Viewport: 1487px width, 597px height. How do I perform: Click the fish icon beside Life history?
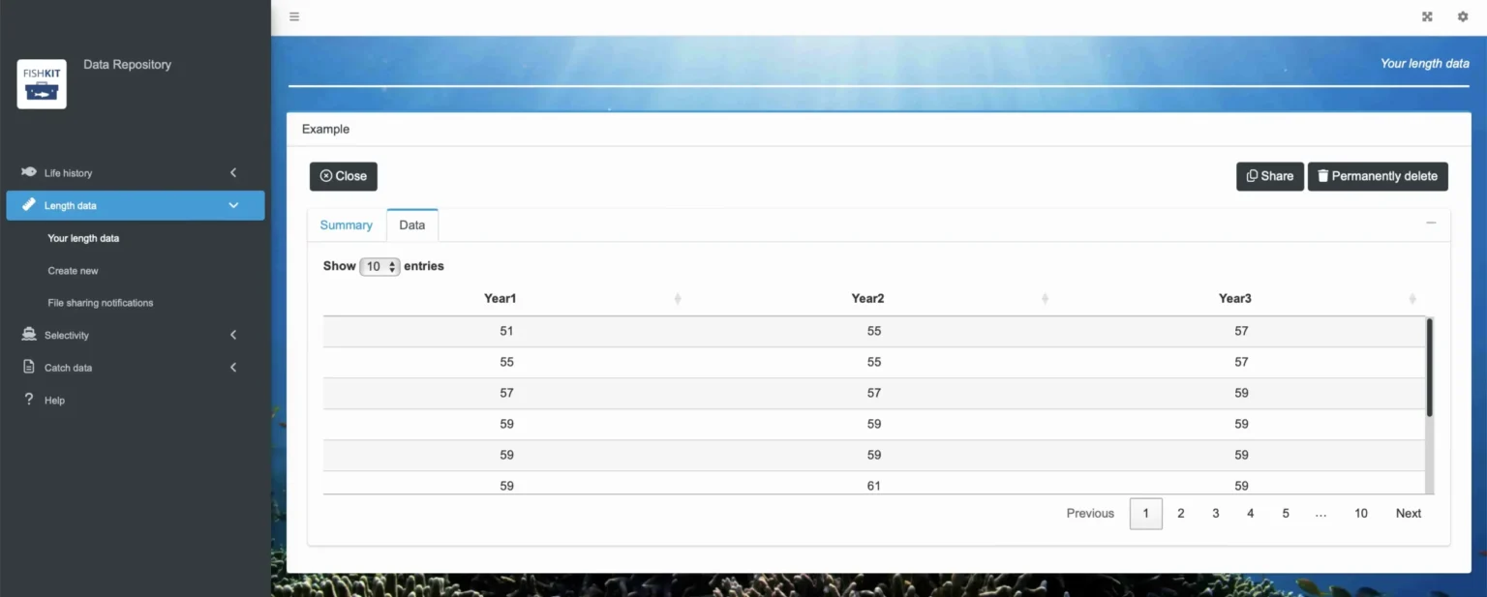(x=29, y=172)
